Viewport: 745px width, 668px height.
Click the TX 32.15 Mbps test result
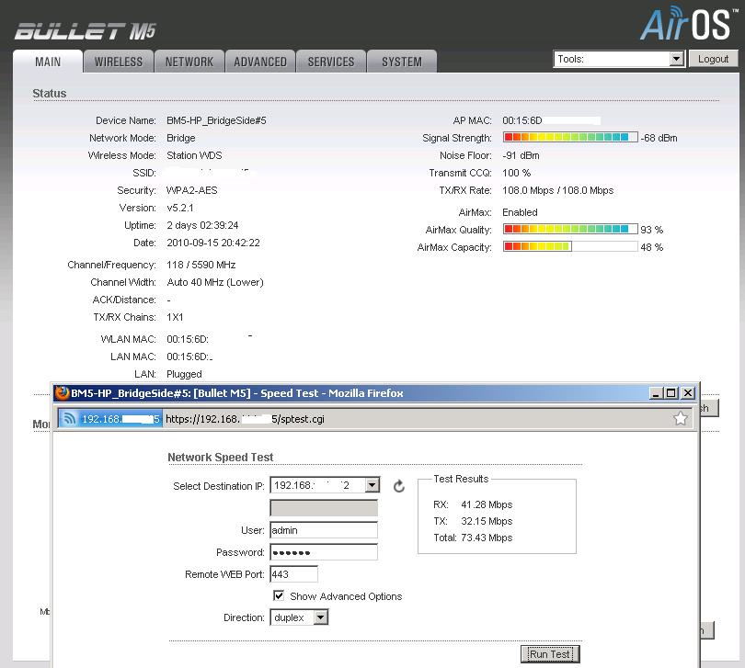click(473, 521)
